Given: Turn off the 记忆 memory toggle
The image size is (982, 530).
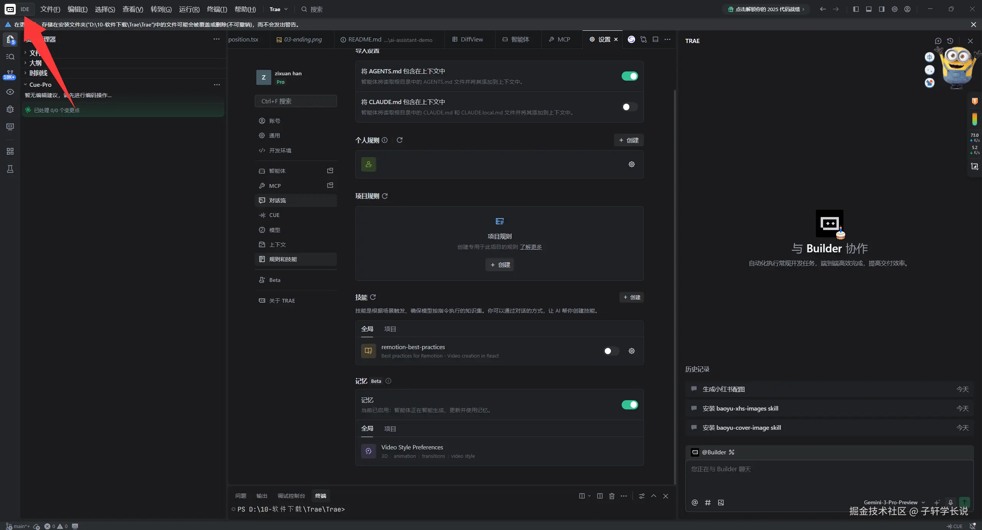Looking at the screenshot, I should tap(629, 405).
